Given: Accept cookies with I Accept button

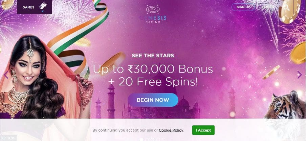Looking at the screenshot, I should [x=203, y=130].
